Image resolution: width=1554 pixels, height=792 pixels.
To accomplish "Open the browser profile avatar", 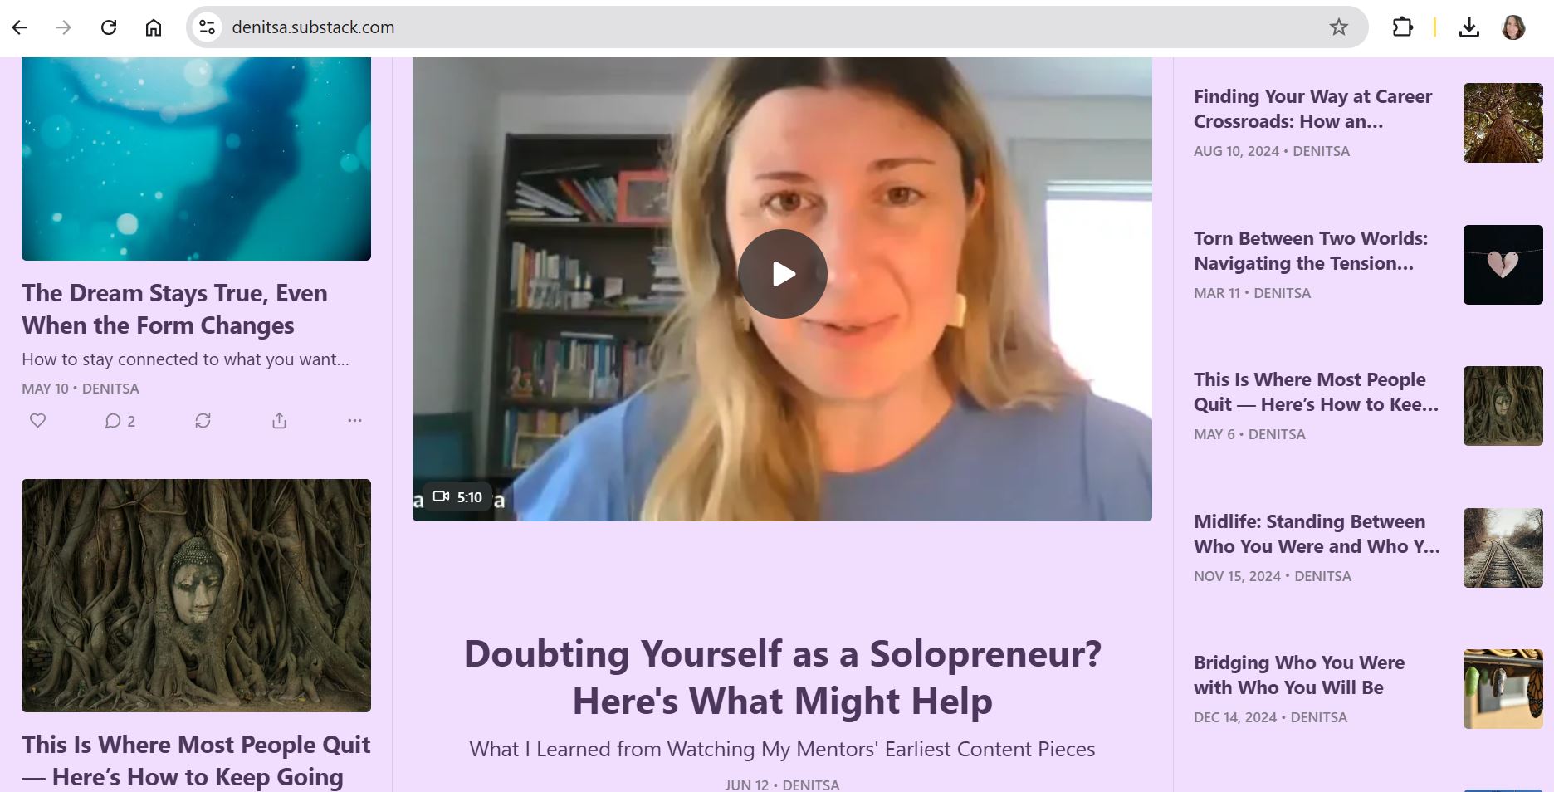I will [x=1513, y=27].
